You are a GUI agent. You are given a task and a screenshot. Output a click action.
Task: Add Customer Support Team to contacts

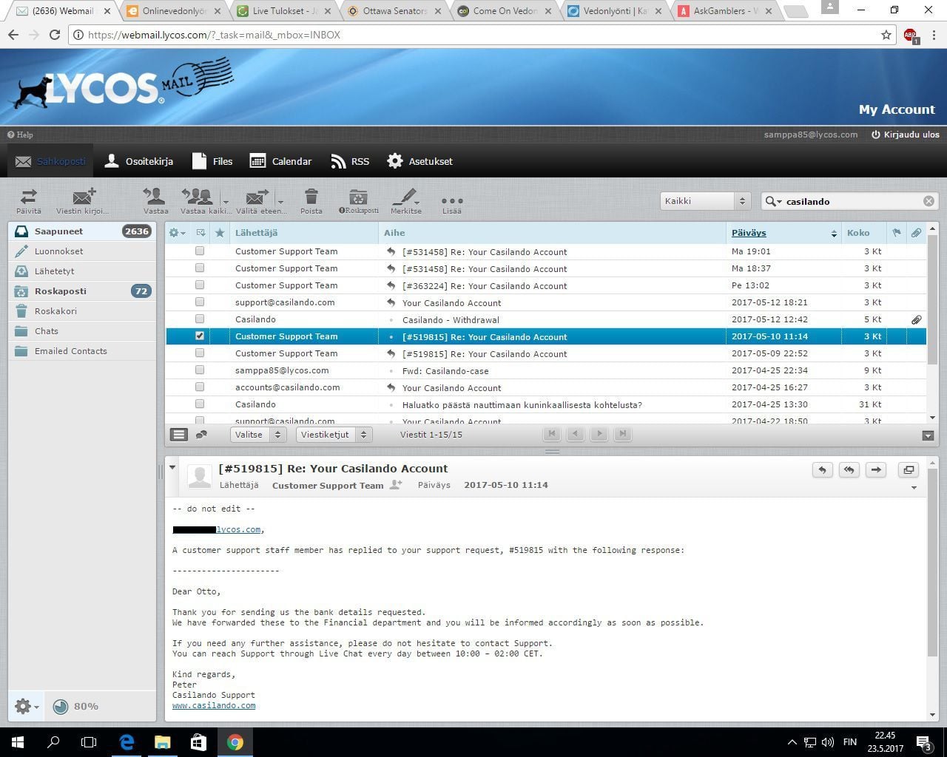(x=396, y=485)
